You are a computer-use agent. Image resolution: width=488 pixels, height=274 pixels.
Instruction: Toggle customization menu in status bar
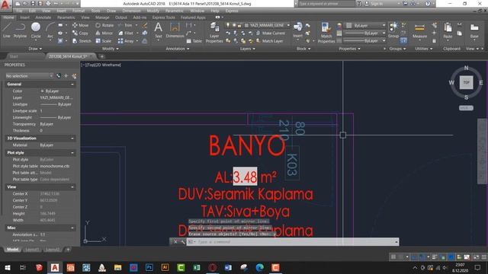tap(484, 257)
